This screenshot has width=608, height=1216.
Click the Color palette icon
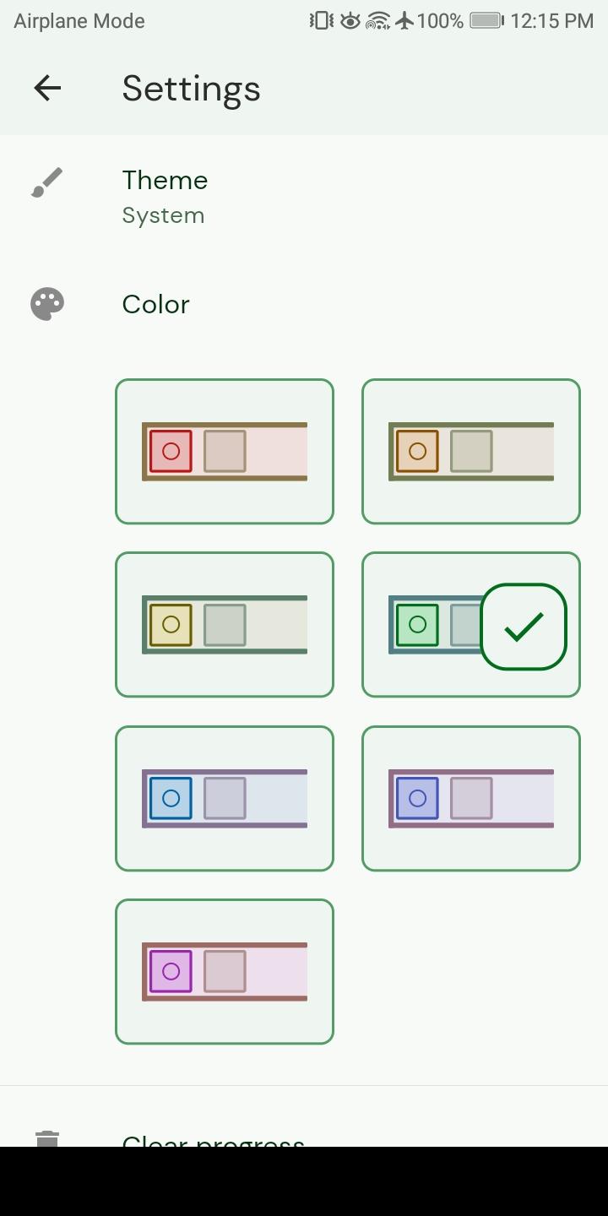click(x=47, y=304)
